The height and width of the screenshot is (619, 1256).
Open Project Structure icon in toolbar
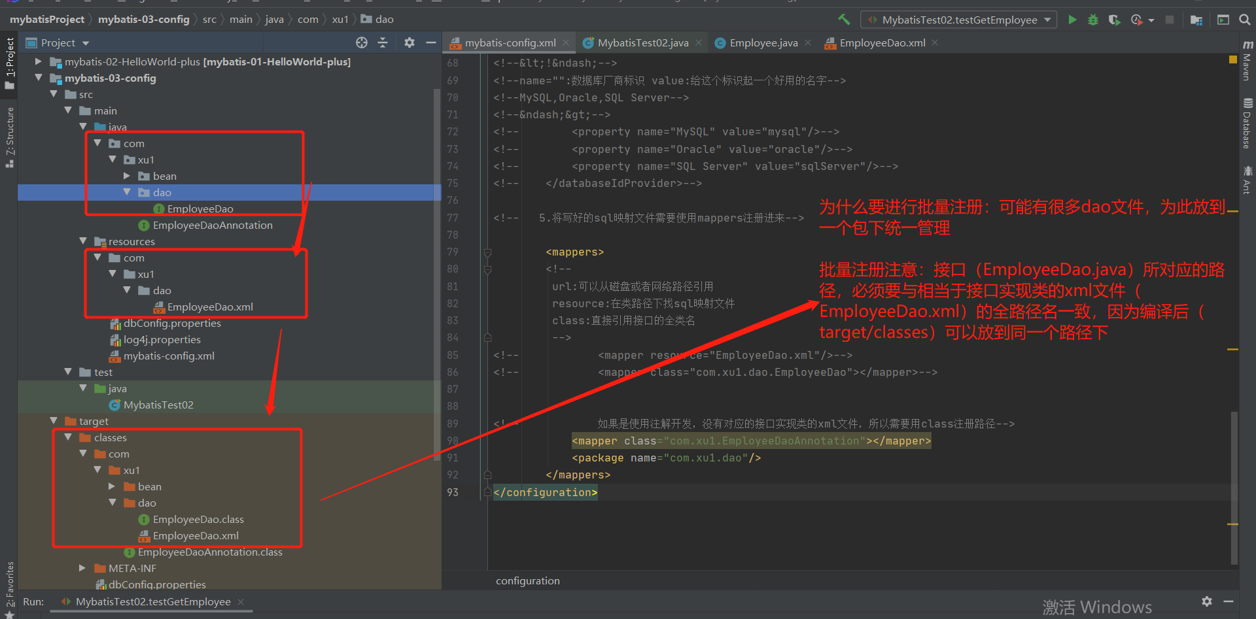1196,20
